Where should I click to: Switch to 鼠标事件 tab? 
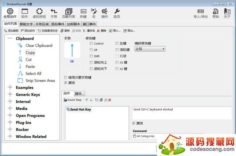click(x=58, y=24)
